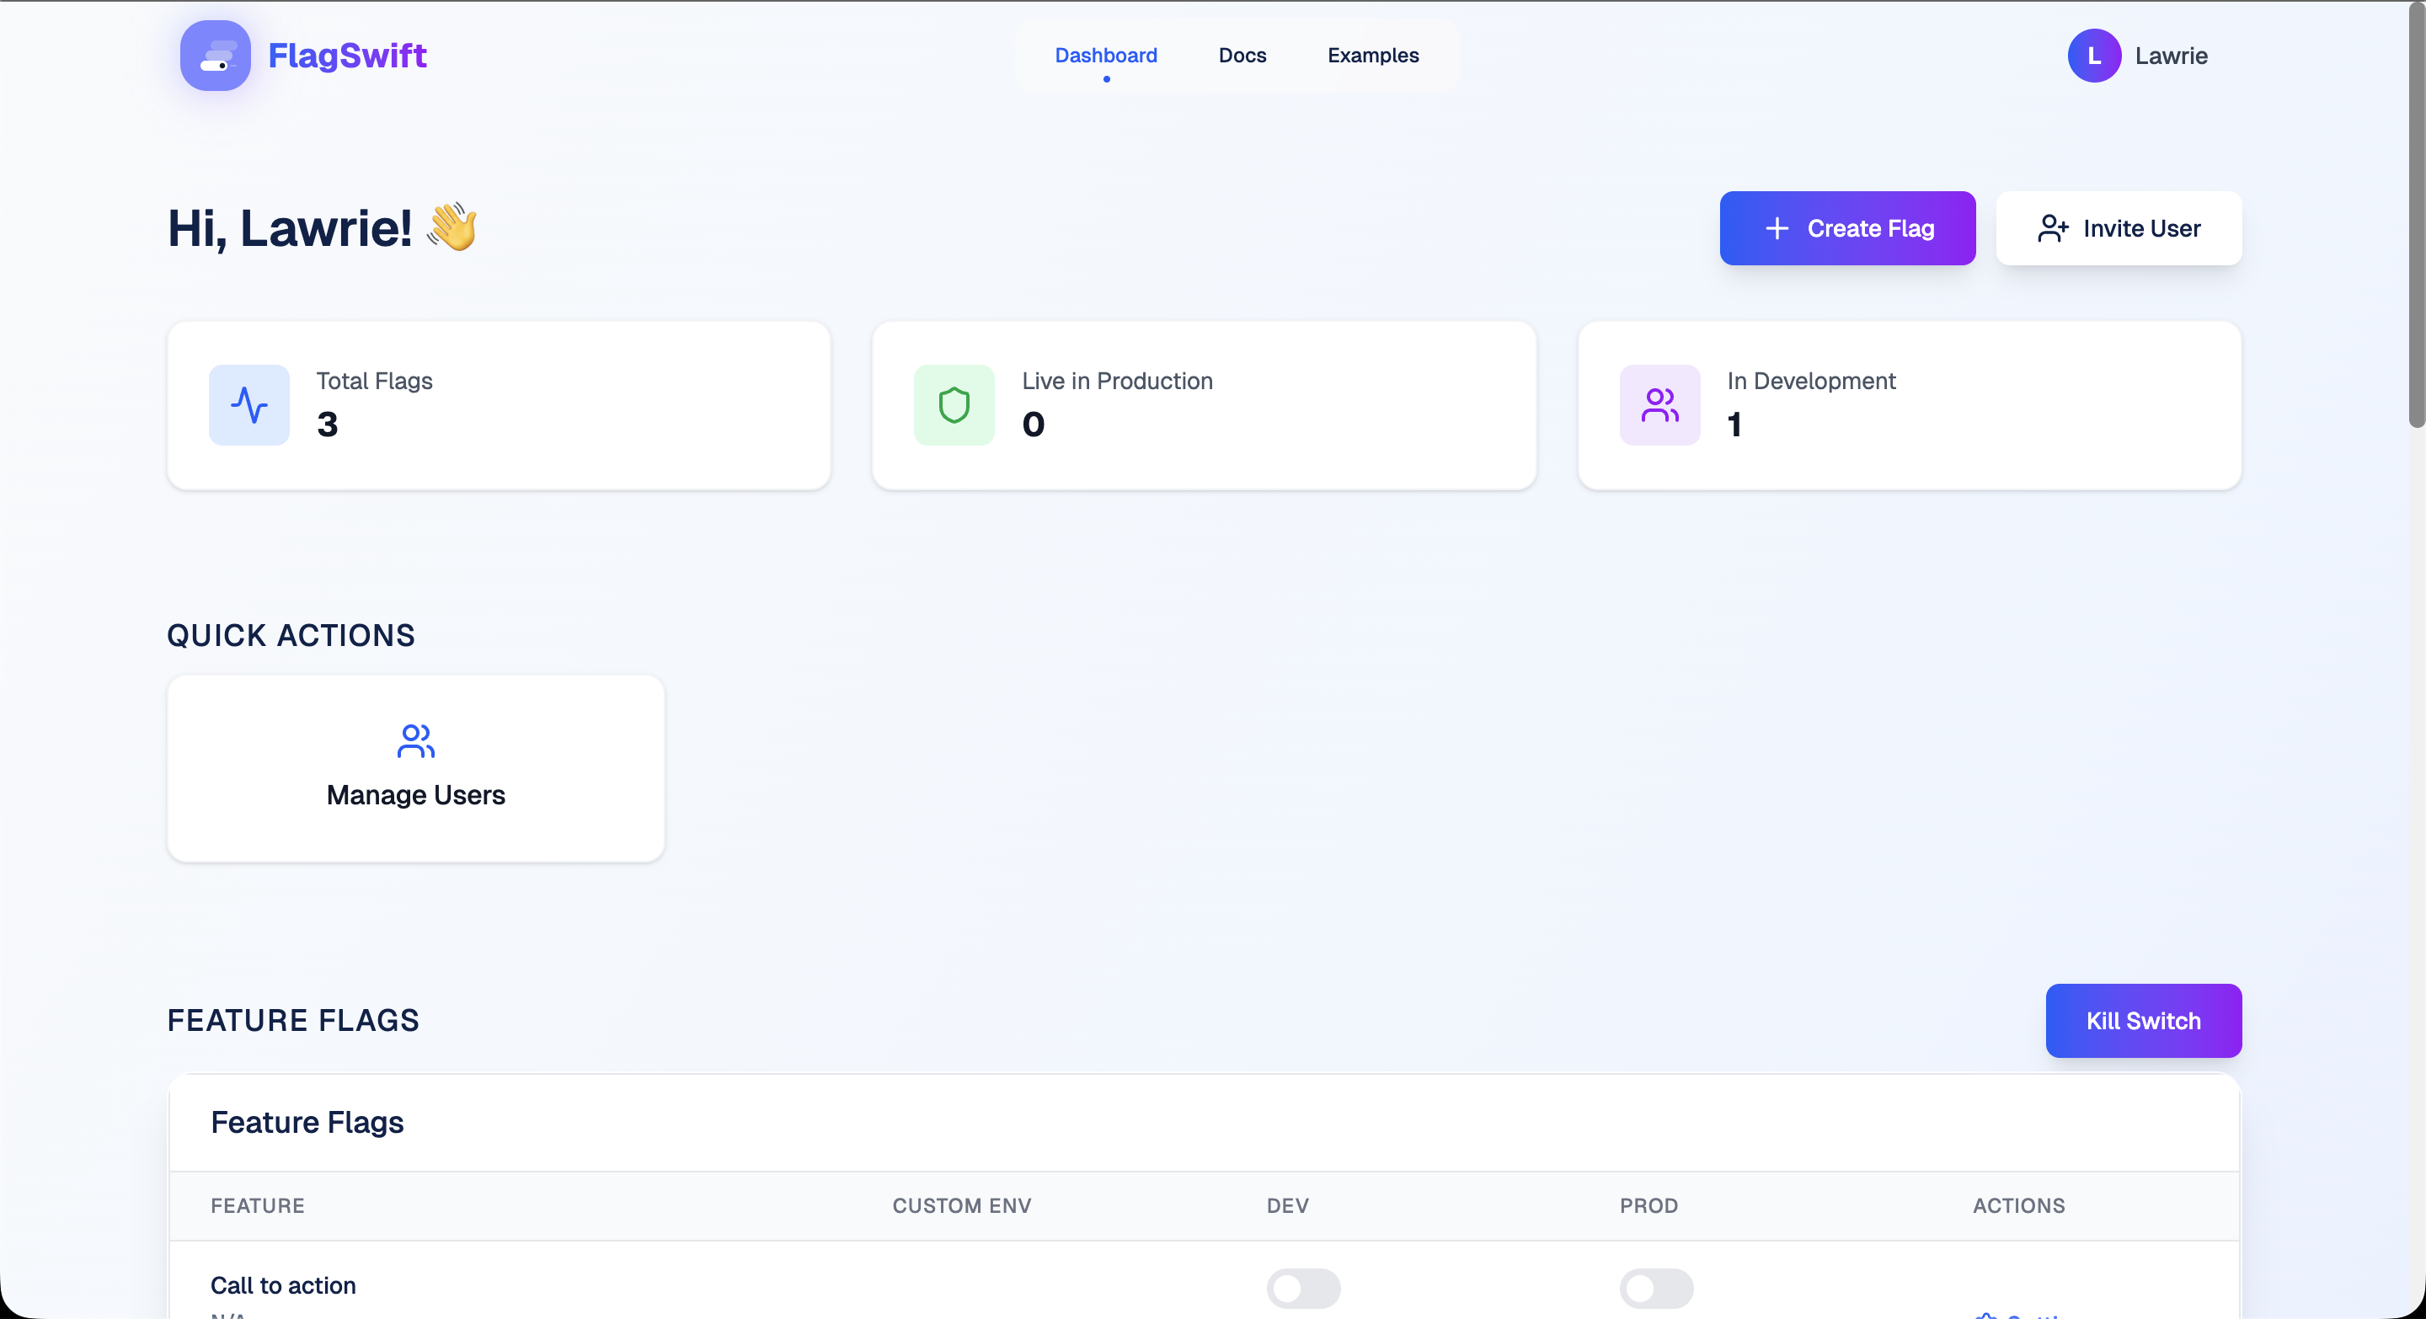
Task: Enable the DEV toggle for Call to action
Action: pyautogui.click(x=1303, y=1289)
